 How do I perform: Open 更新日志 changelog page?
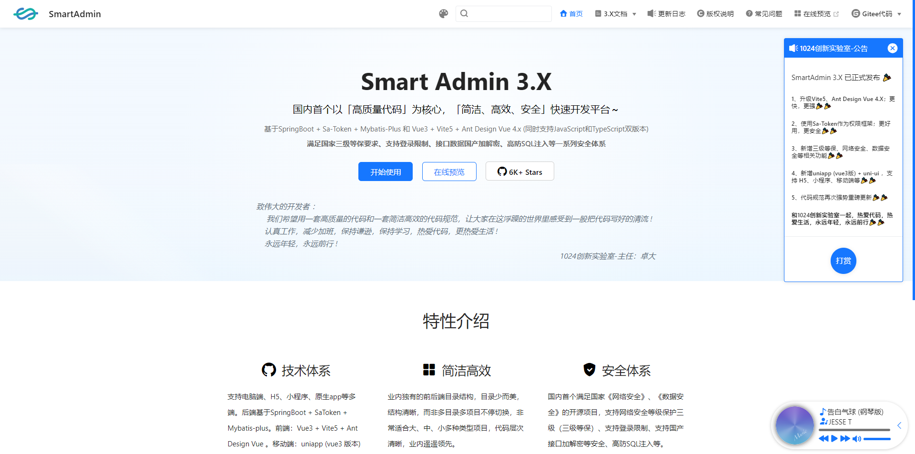pos(666,14)
